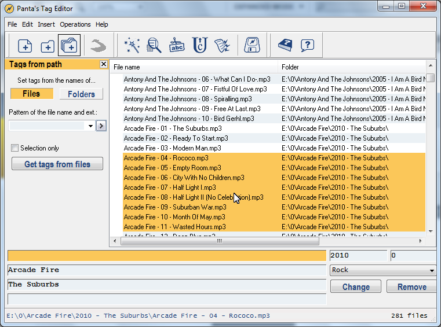This screenshot has height=327, width=441.
Task: Select 'Arcade Fire - 09 - Suburban War.mp3'
Action: click(274, 207)
